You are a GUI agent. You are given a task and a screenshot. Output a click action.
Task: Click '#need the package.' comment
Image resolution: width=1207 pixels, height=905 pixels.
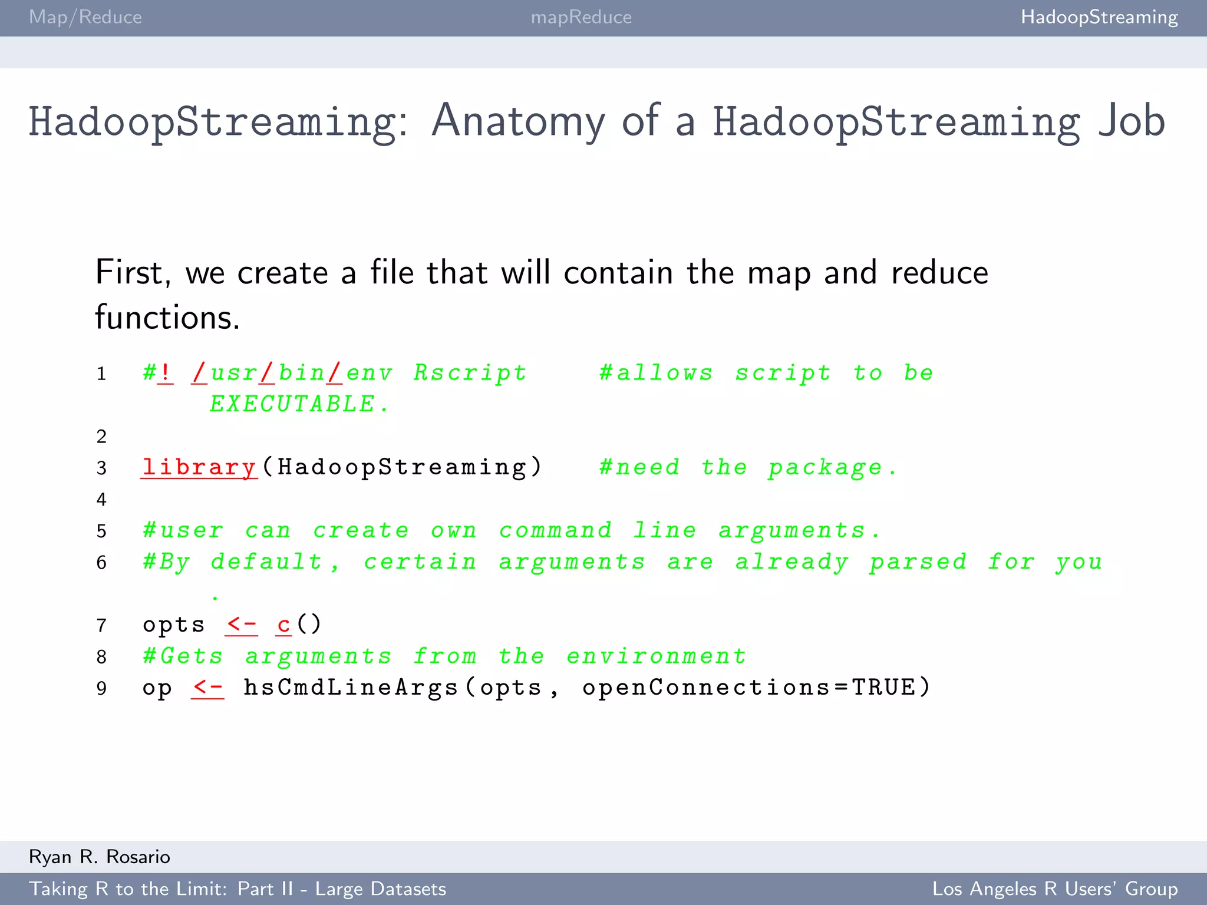[748, 468]
